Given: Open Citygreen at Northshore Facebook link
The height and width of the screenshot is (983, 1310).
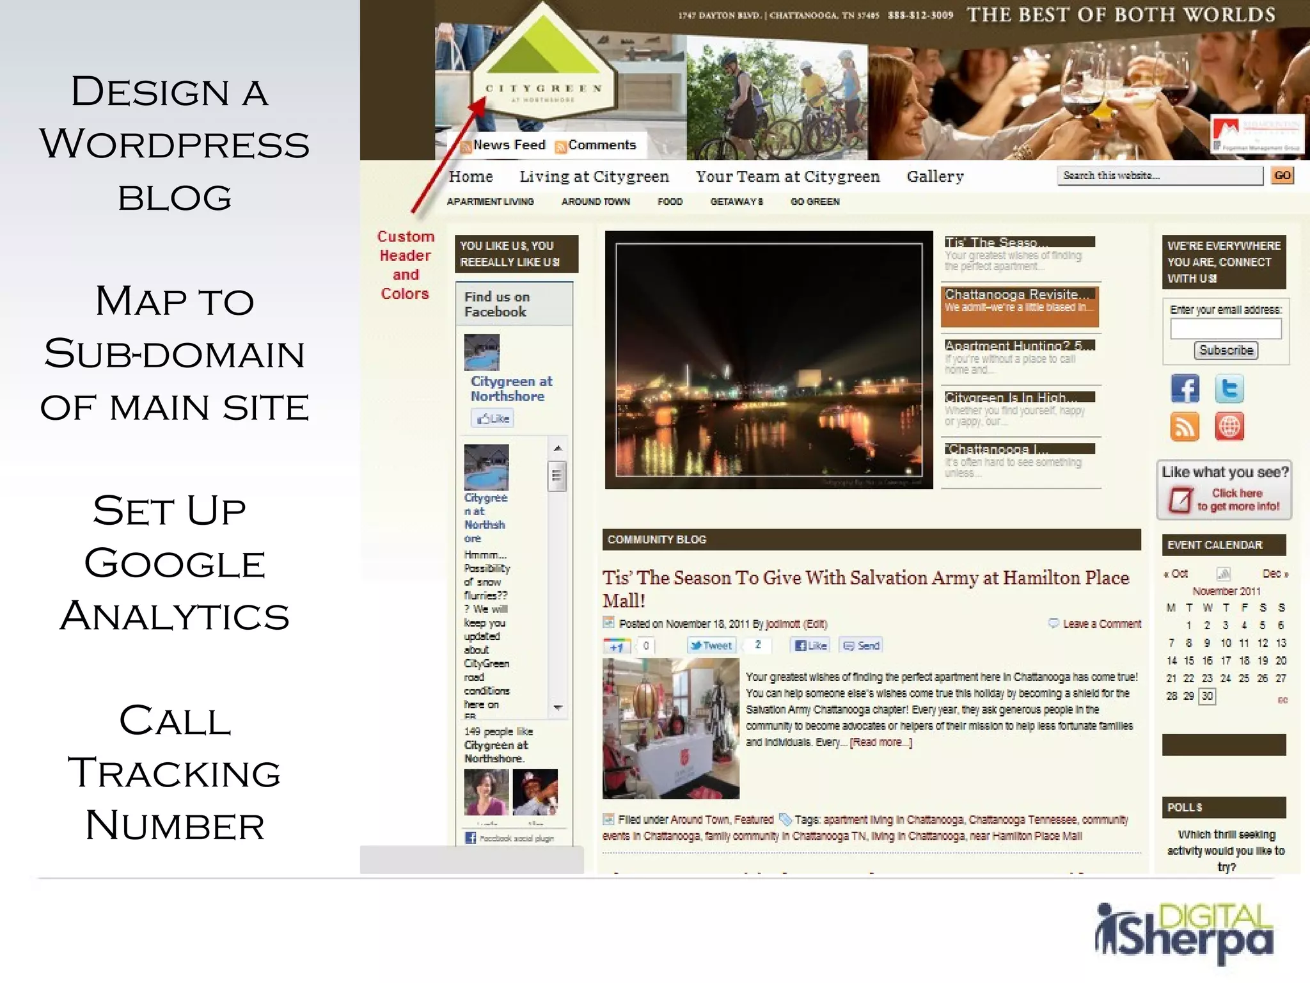Looking at the screenshot, I should [511, 388].
